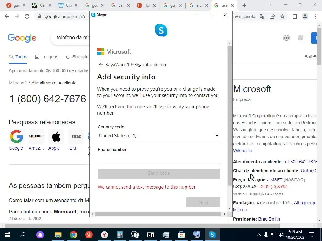Go back in Chrome with the back arrow

pyautogui.click(x=7, y=16)
